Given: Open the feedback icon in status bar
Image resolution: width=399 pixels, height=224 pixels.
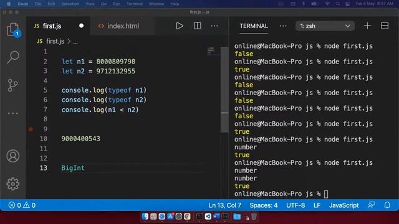Looking at the screenshot, I should (x=371, y=205).
